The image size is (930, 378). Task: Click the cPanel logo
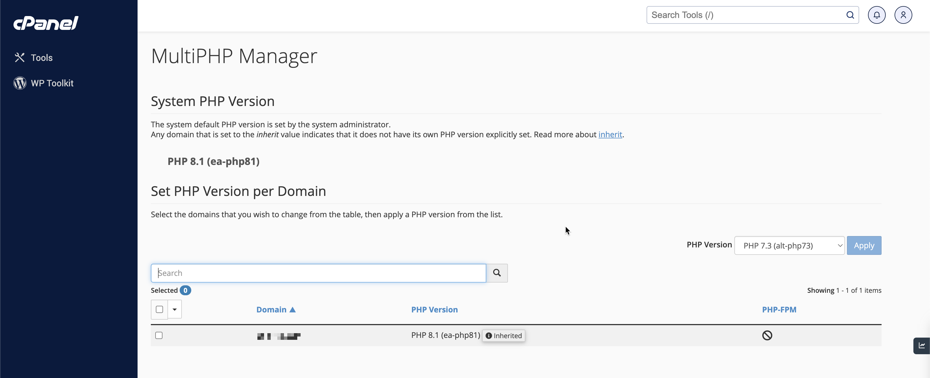[46, 23]
